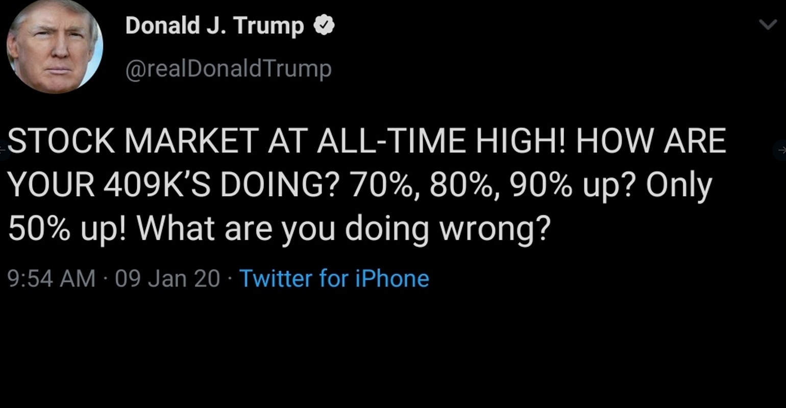Click the next arrow at right edge
The width and height of the screenshot is (786, 408).
(x=781, y=149)
